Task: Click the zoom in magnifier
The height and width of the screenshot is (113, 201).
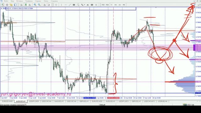Action: (x=35, y=5)
